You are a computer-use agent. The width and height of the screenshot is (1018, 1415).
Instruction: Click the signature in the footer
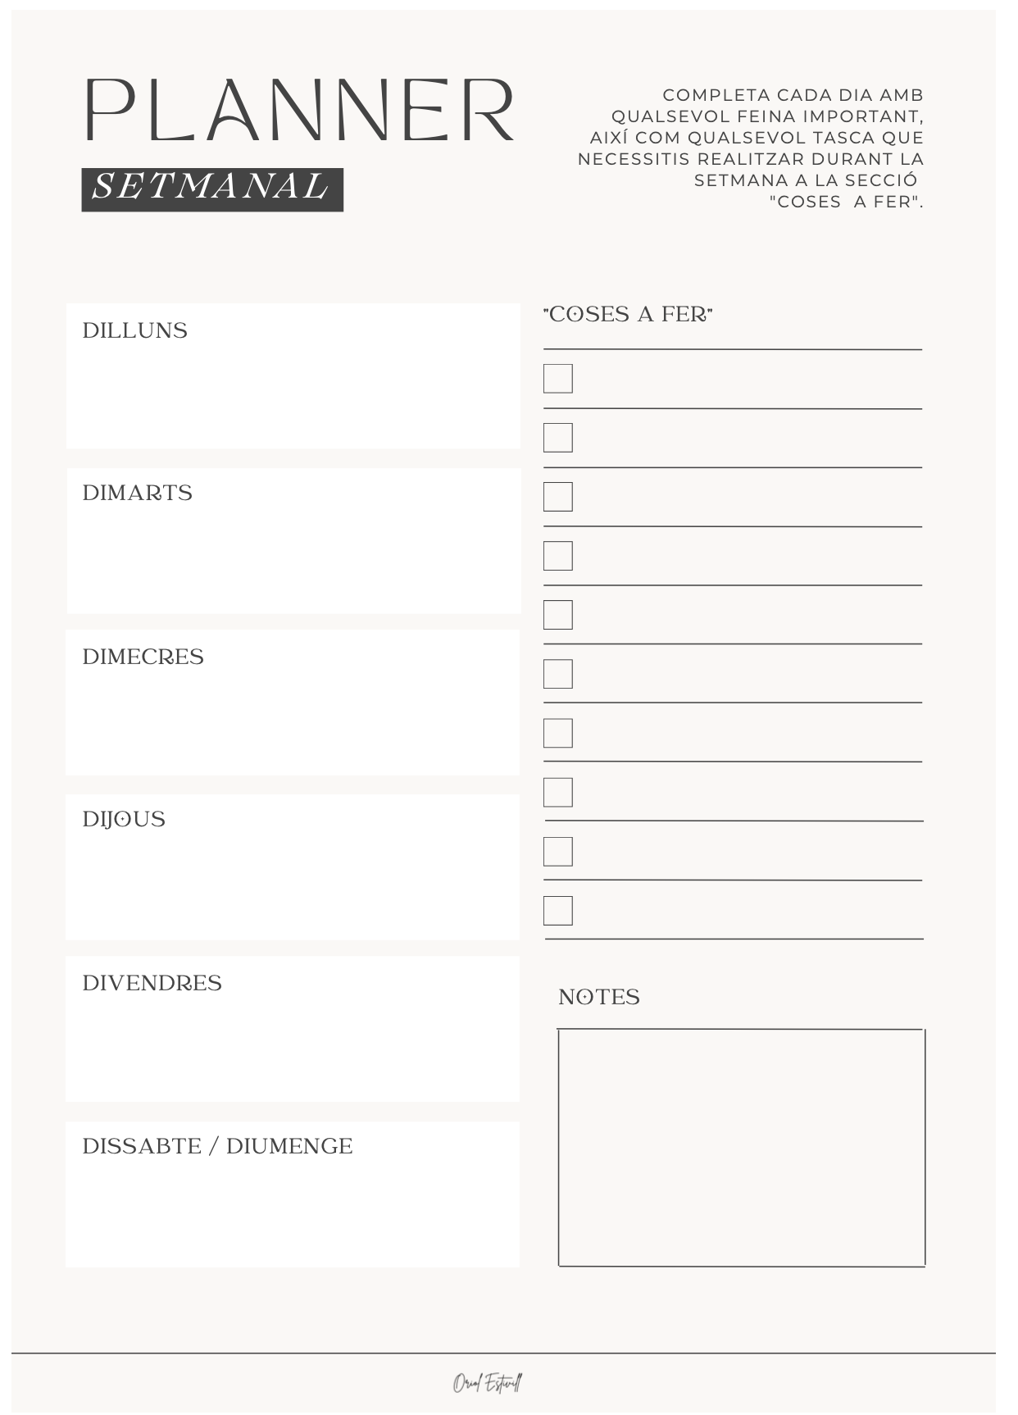click(488, 1384)
